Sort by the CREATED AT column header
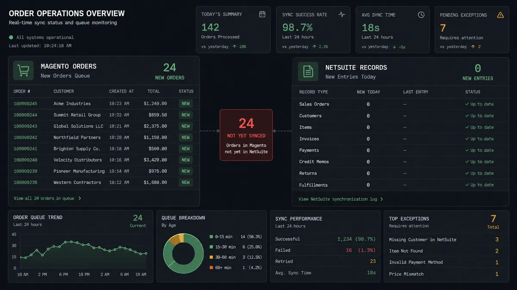 pyautogui.click(x=121, y=91)
